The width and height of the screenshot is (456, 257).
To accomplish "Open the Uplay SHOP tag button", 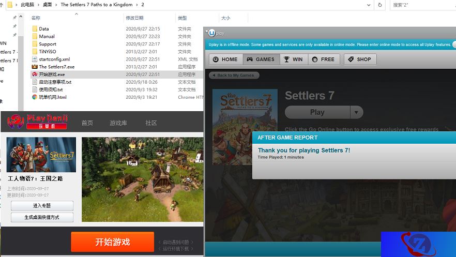I will coord(360,59).
